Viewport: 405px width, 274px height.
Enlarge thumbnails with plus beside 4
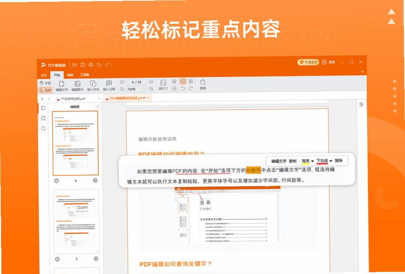pos(95,180)
